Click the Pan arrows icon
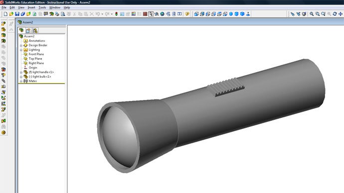Image resolution: width=344 pixels, height=193 pixels. [341, 14]
